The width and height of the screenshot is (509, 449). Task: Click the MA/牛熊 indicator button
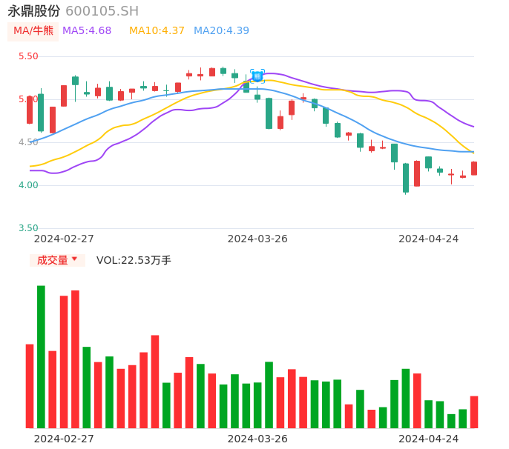(33, 31)
